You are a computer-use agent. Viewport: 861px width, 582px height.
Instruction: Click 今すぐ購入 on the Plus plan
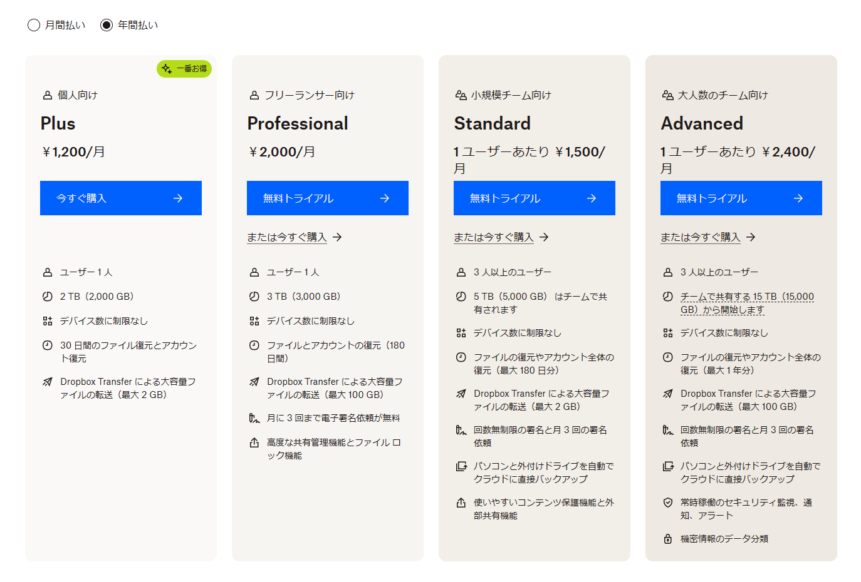pos(120,198)
